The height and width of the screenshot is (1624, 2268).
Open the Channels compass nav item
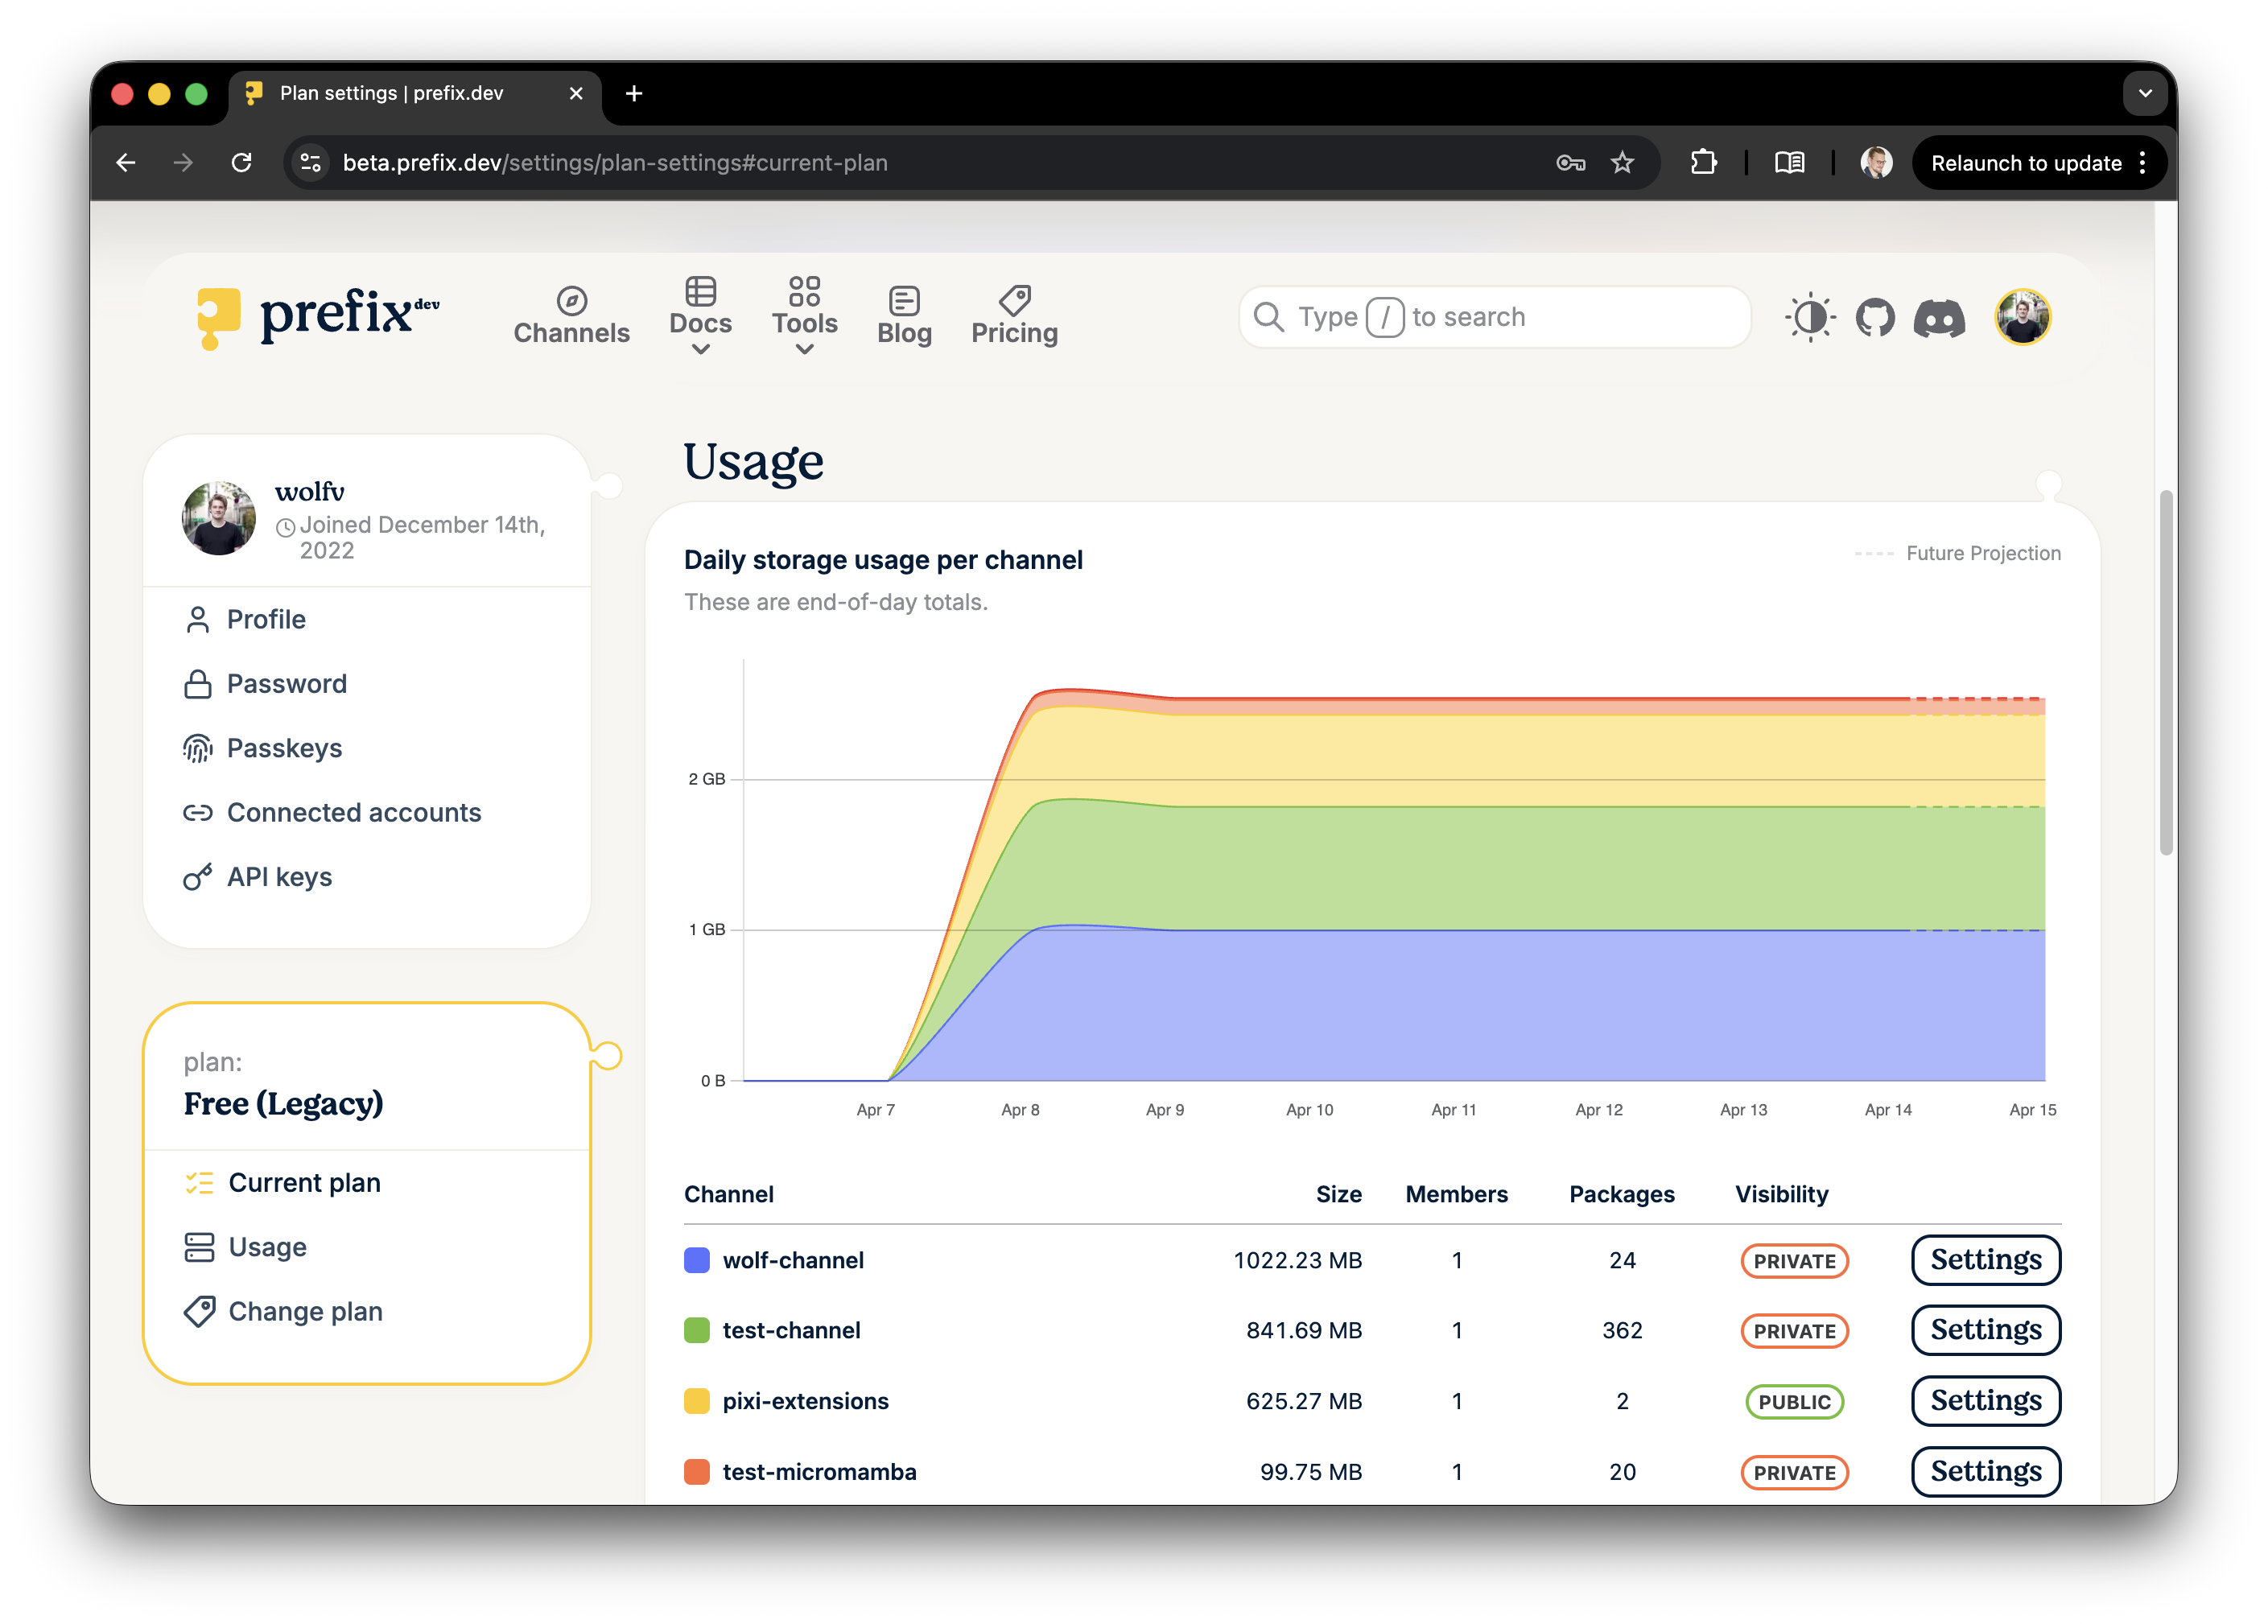571,316
